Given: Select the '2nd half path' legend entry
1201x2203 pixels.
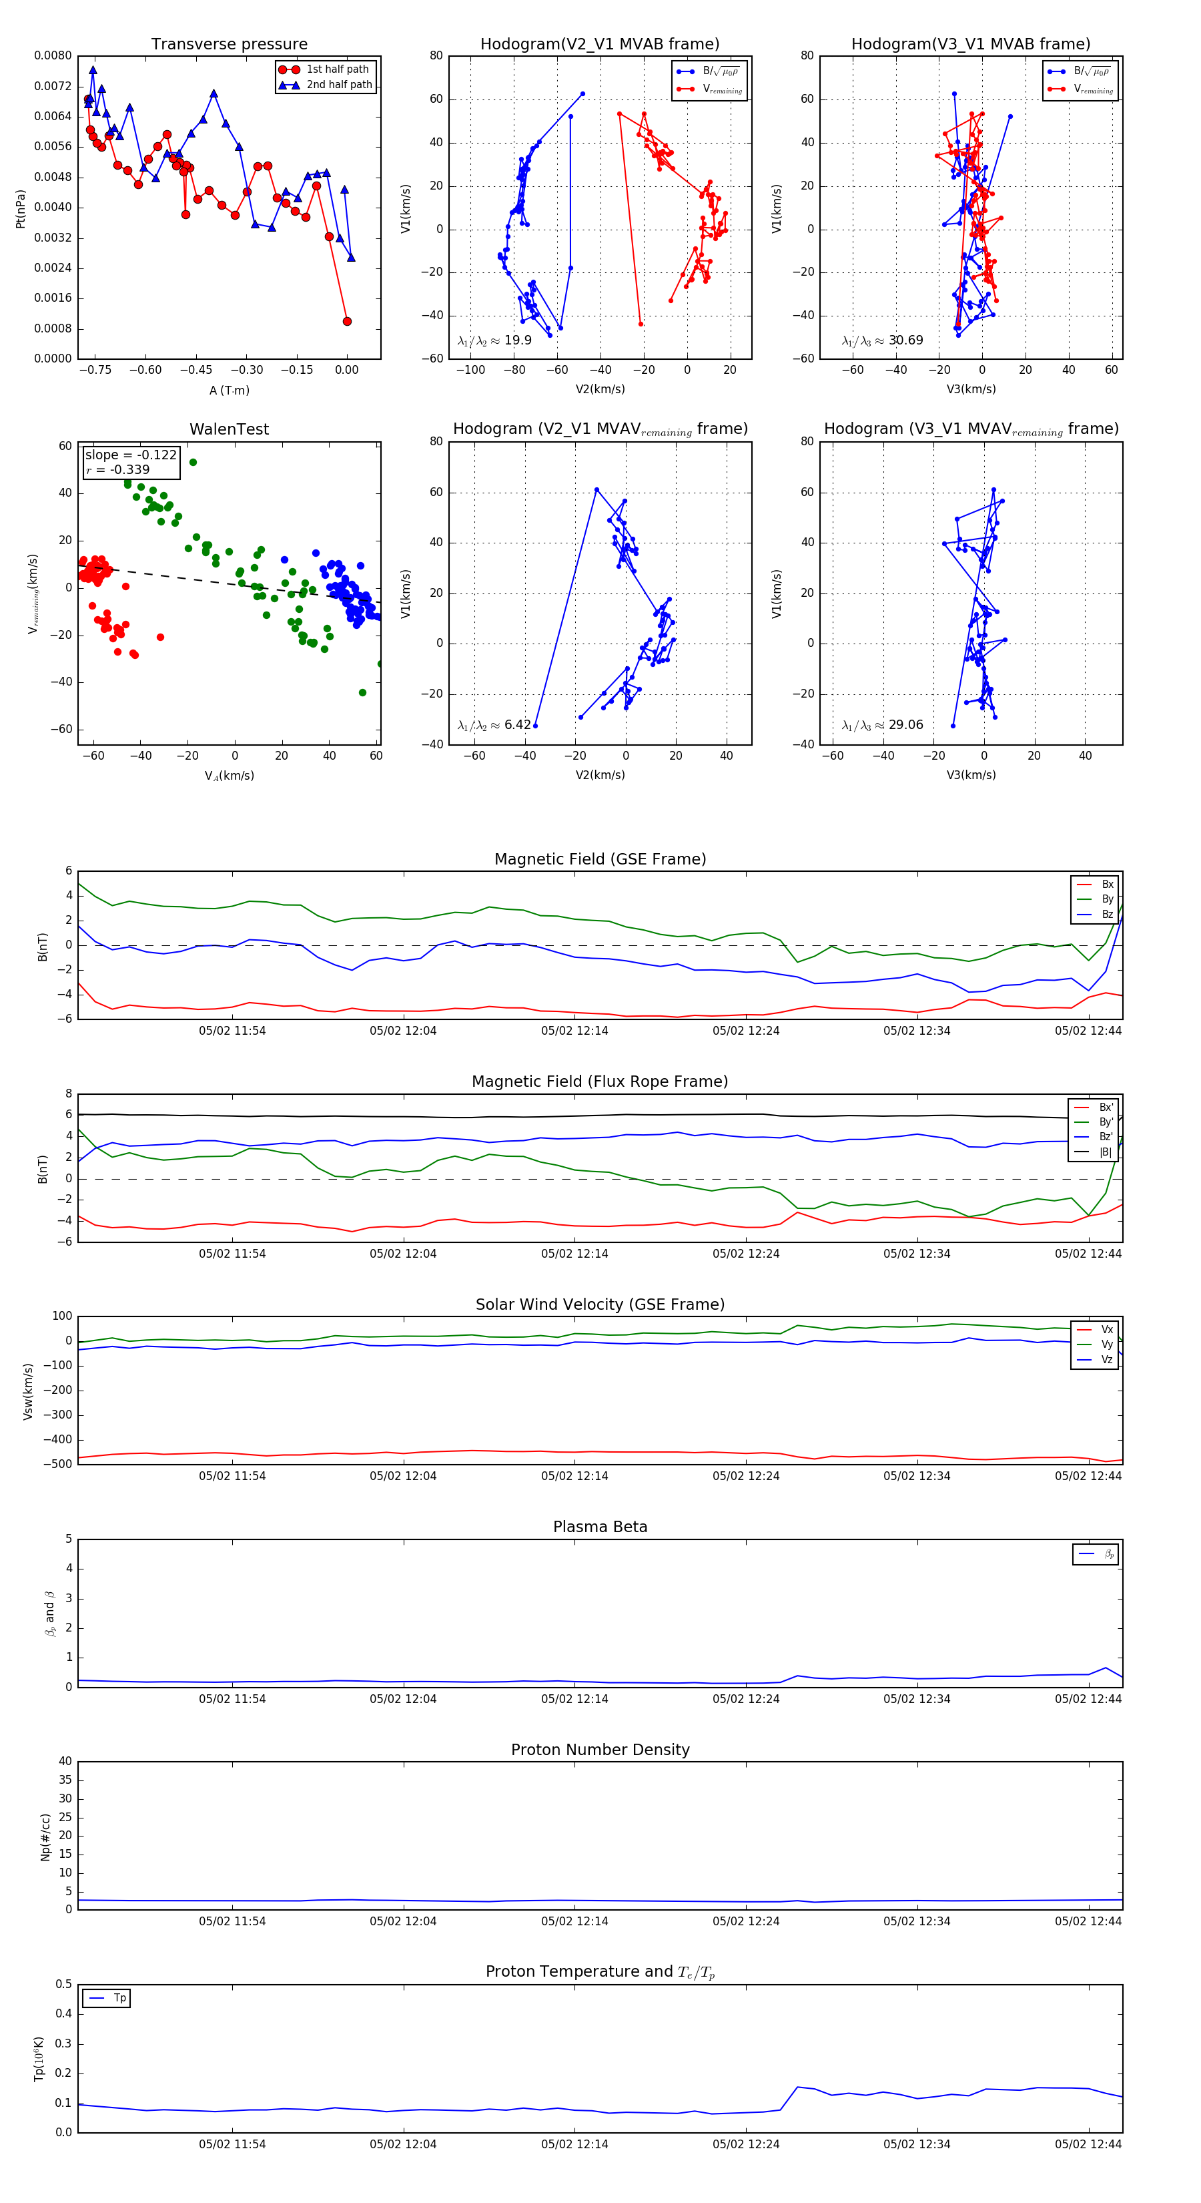Looking at the screenshot, I should 326,85.
